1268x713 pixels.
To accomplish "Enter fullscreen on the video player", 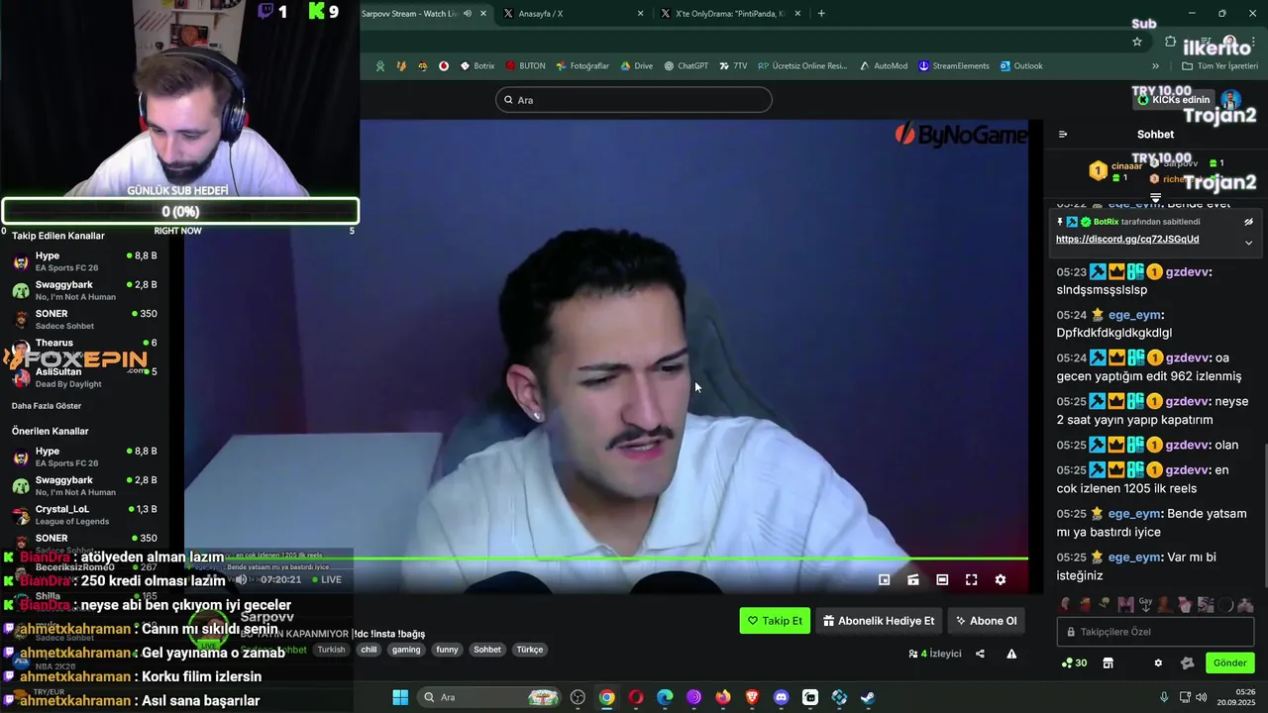I will [x=971, y=580].
